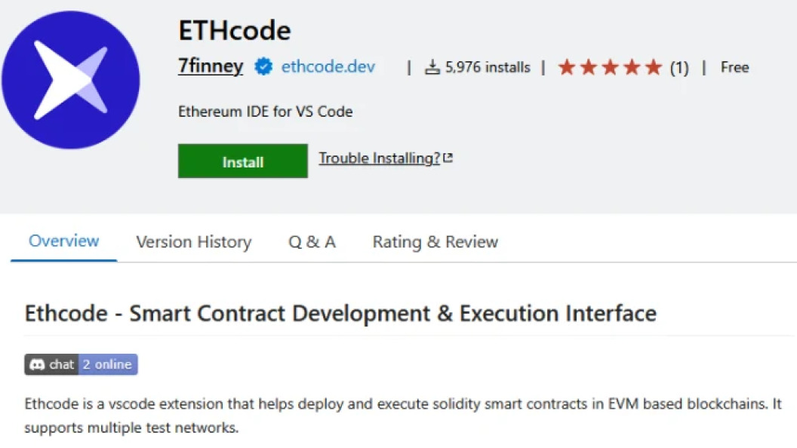Click the fifth rating star
The height and width of the screenshot is (448, 797).
654,67
